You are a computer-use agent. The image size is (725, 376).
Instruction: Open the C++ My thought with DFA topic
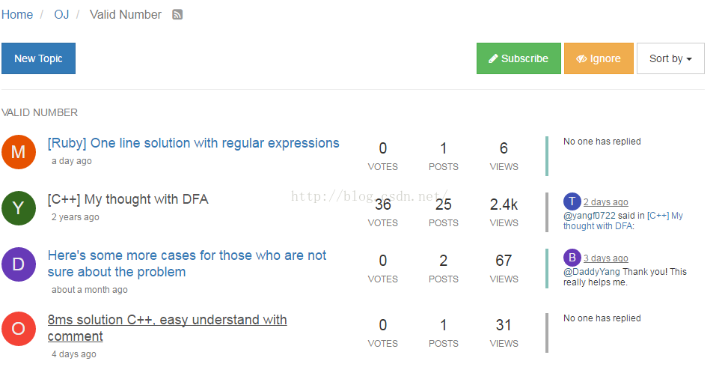[128, 199]
